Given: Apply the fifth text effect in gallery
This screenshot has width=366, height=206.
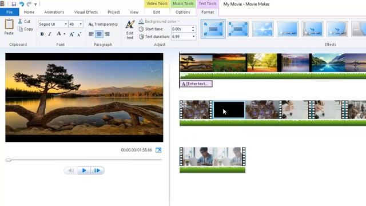Looking at the screenshot, I should coord(312,29).
